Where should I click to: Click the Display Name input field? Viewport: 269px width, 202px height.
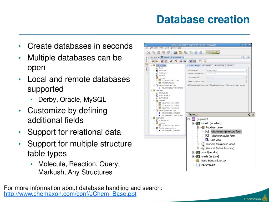coord(226,70)
